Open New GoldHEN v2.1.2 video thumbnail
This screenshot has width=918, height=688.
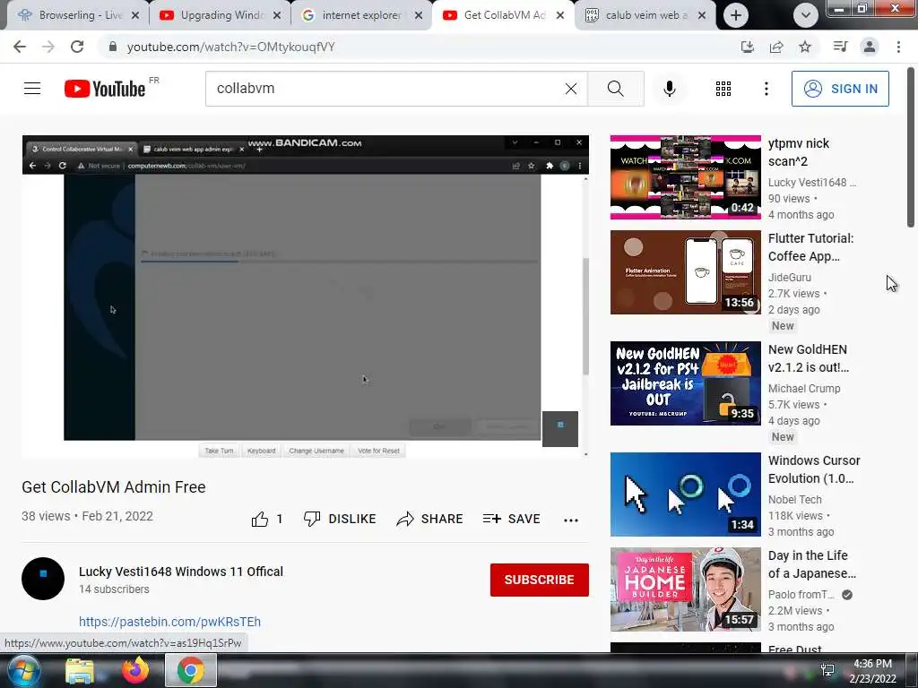point(686,383)
